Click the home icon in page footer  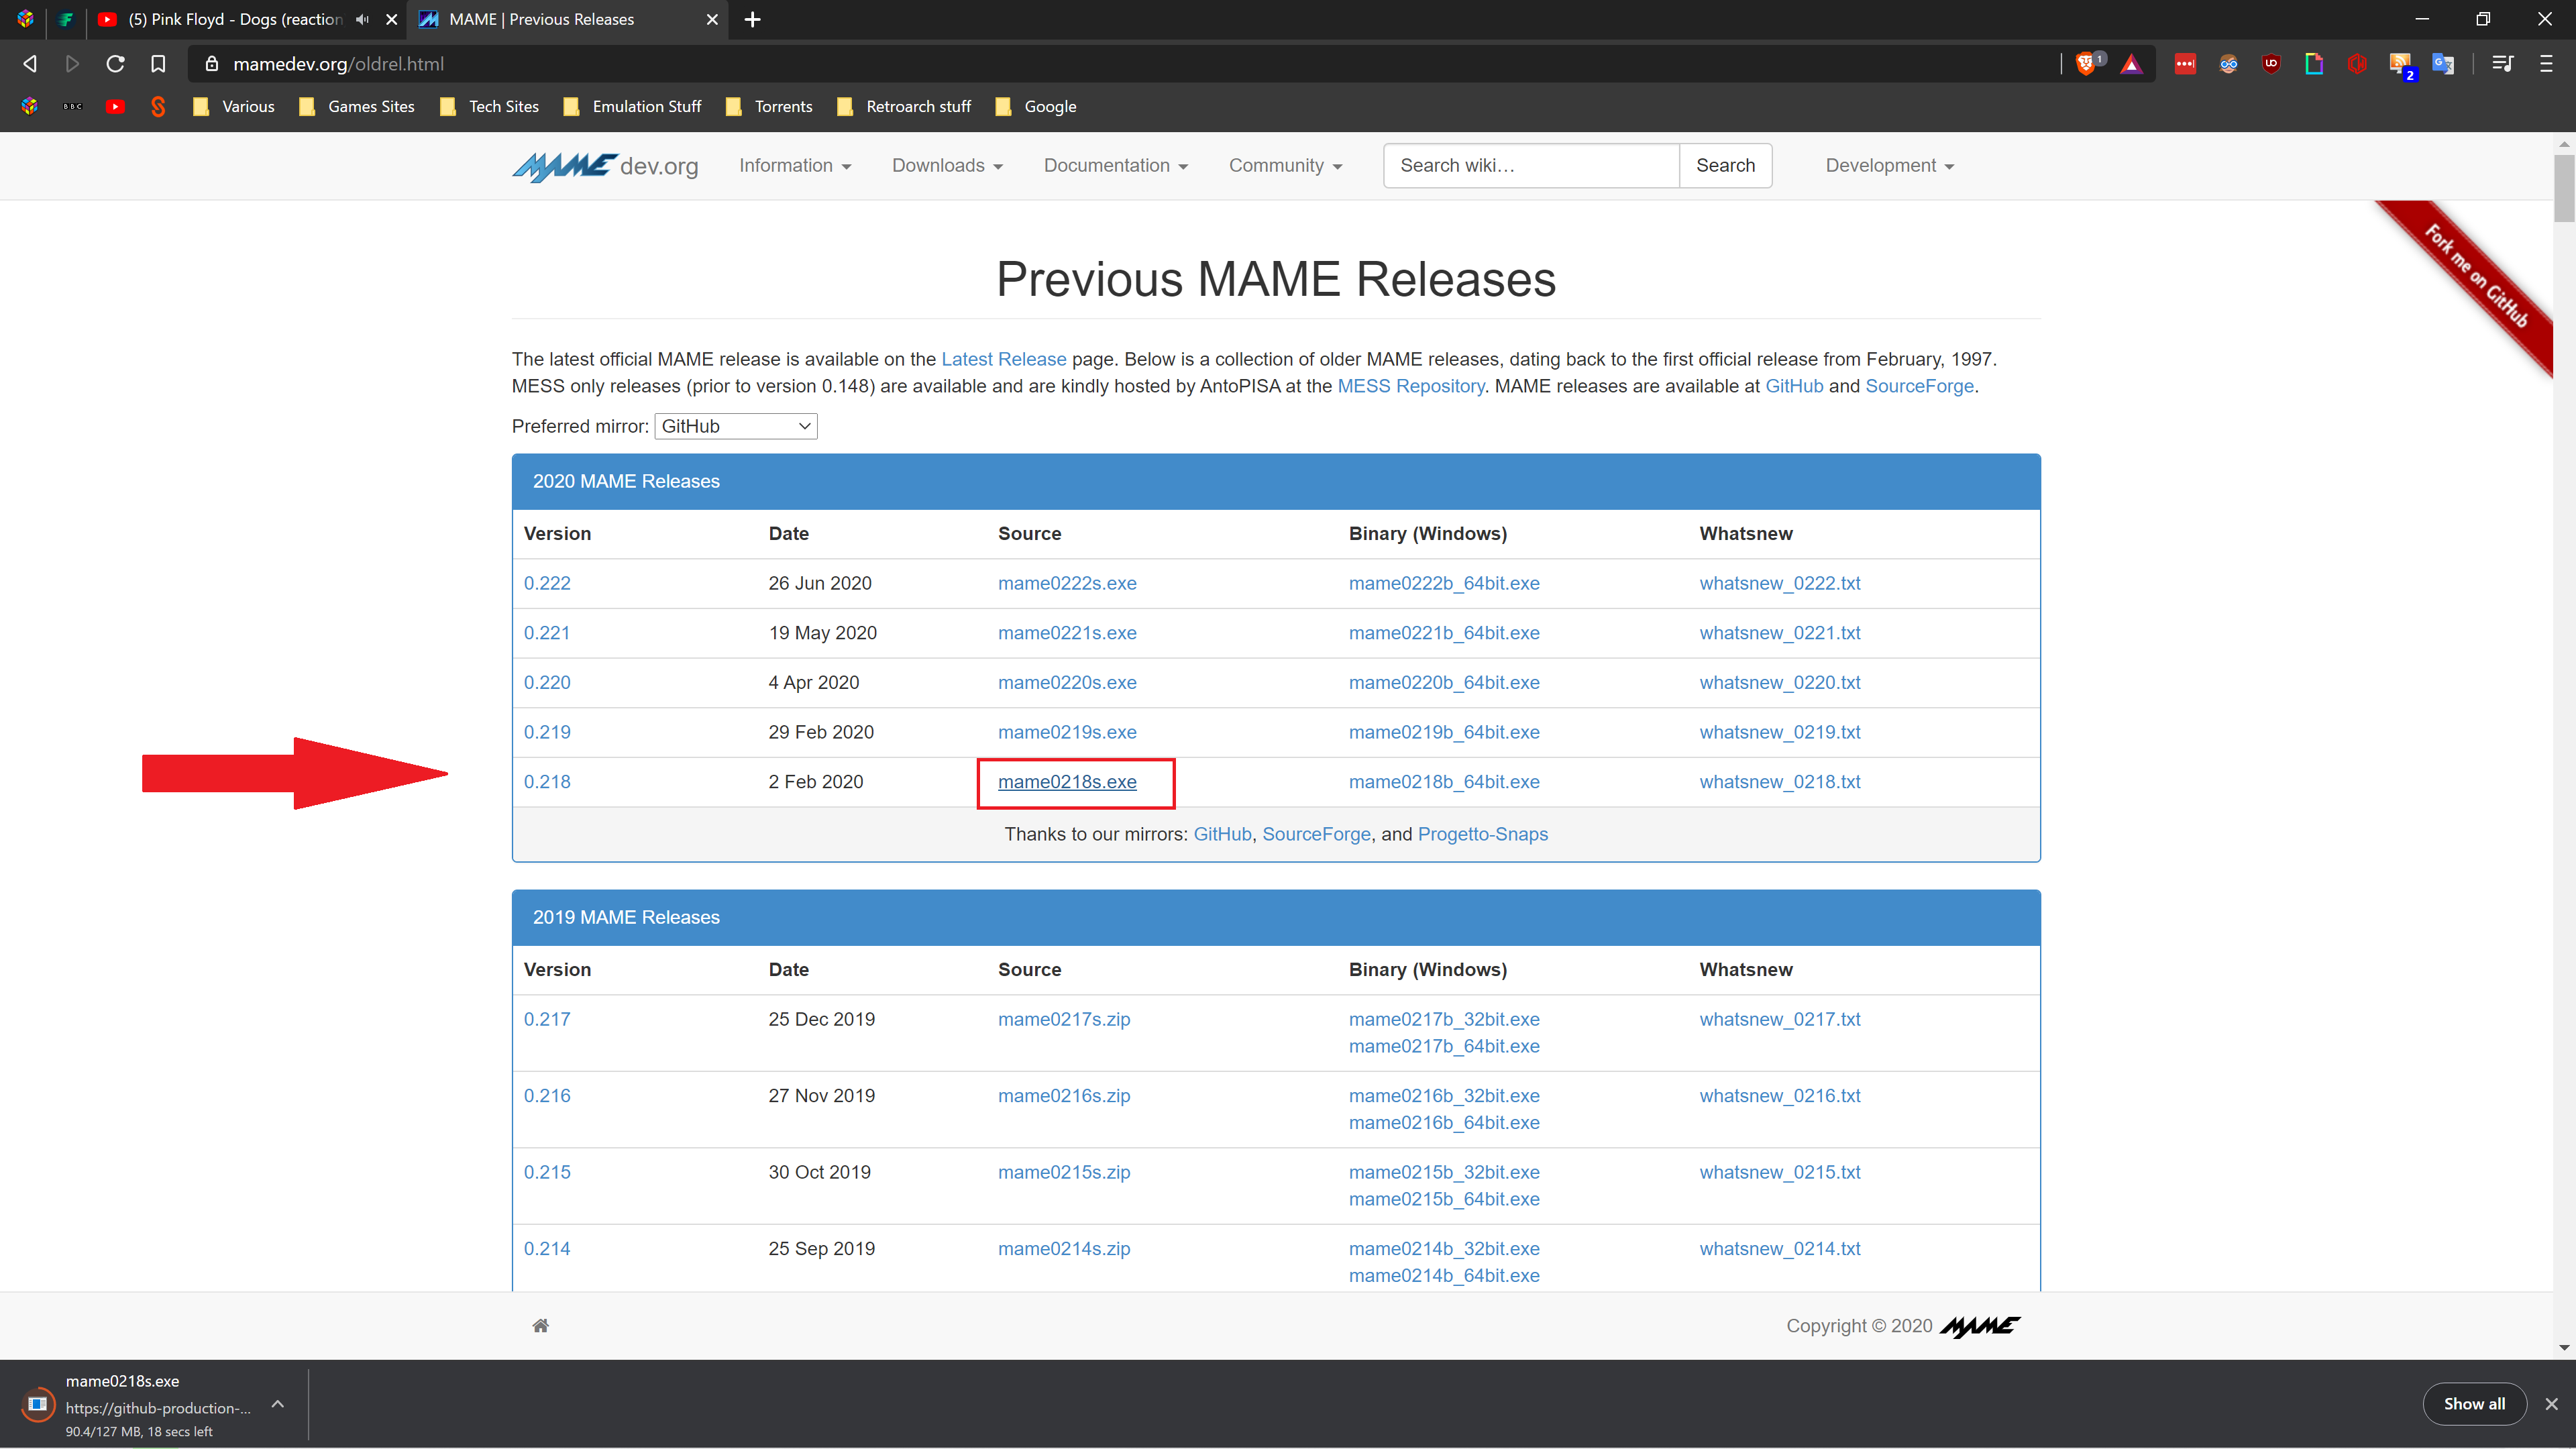540,1325
